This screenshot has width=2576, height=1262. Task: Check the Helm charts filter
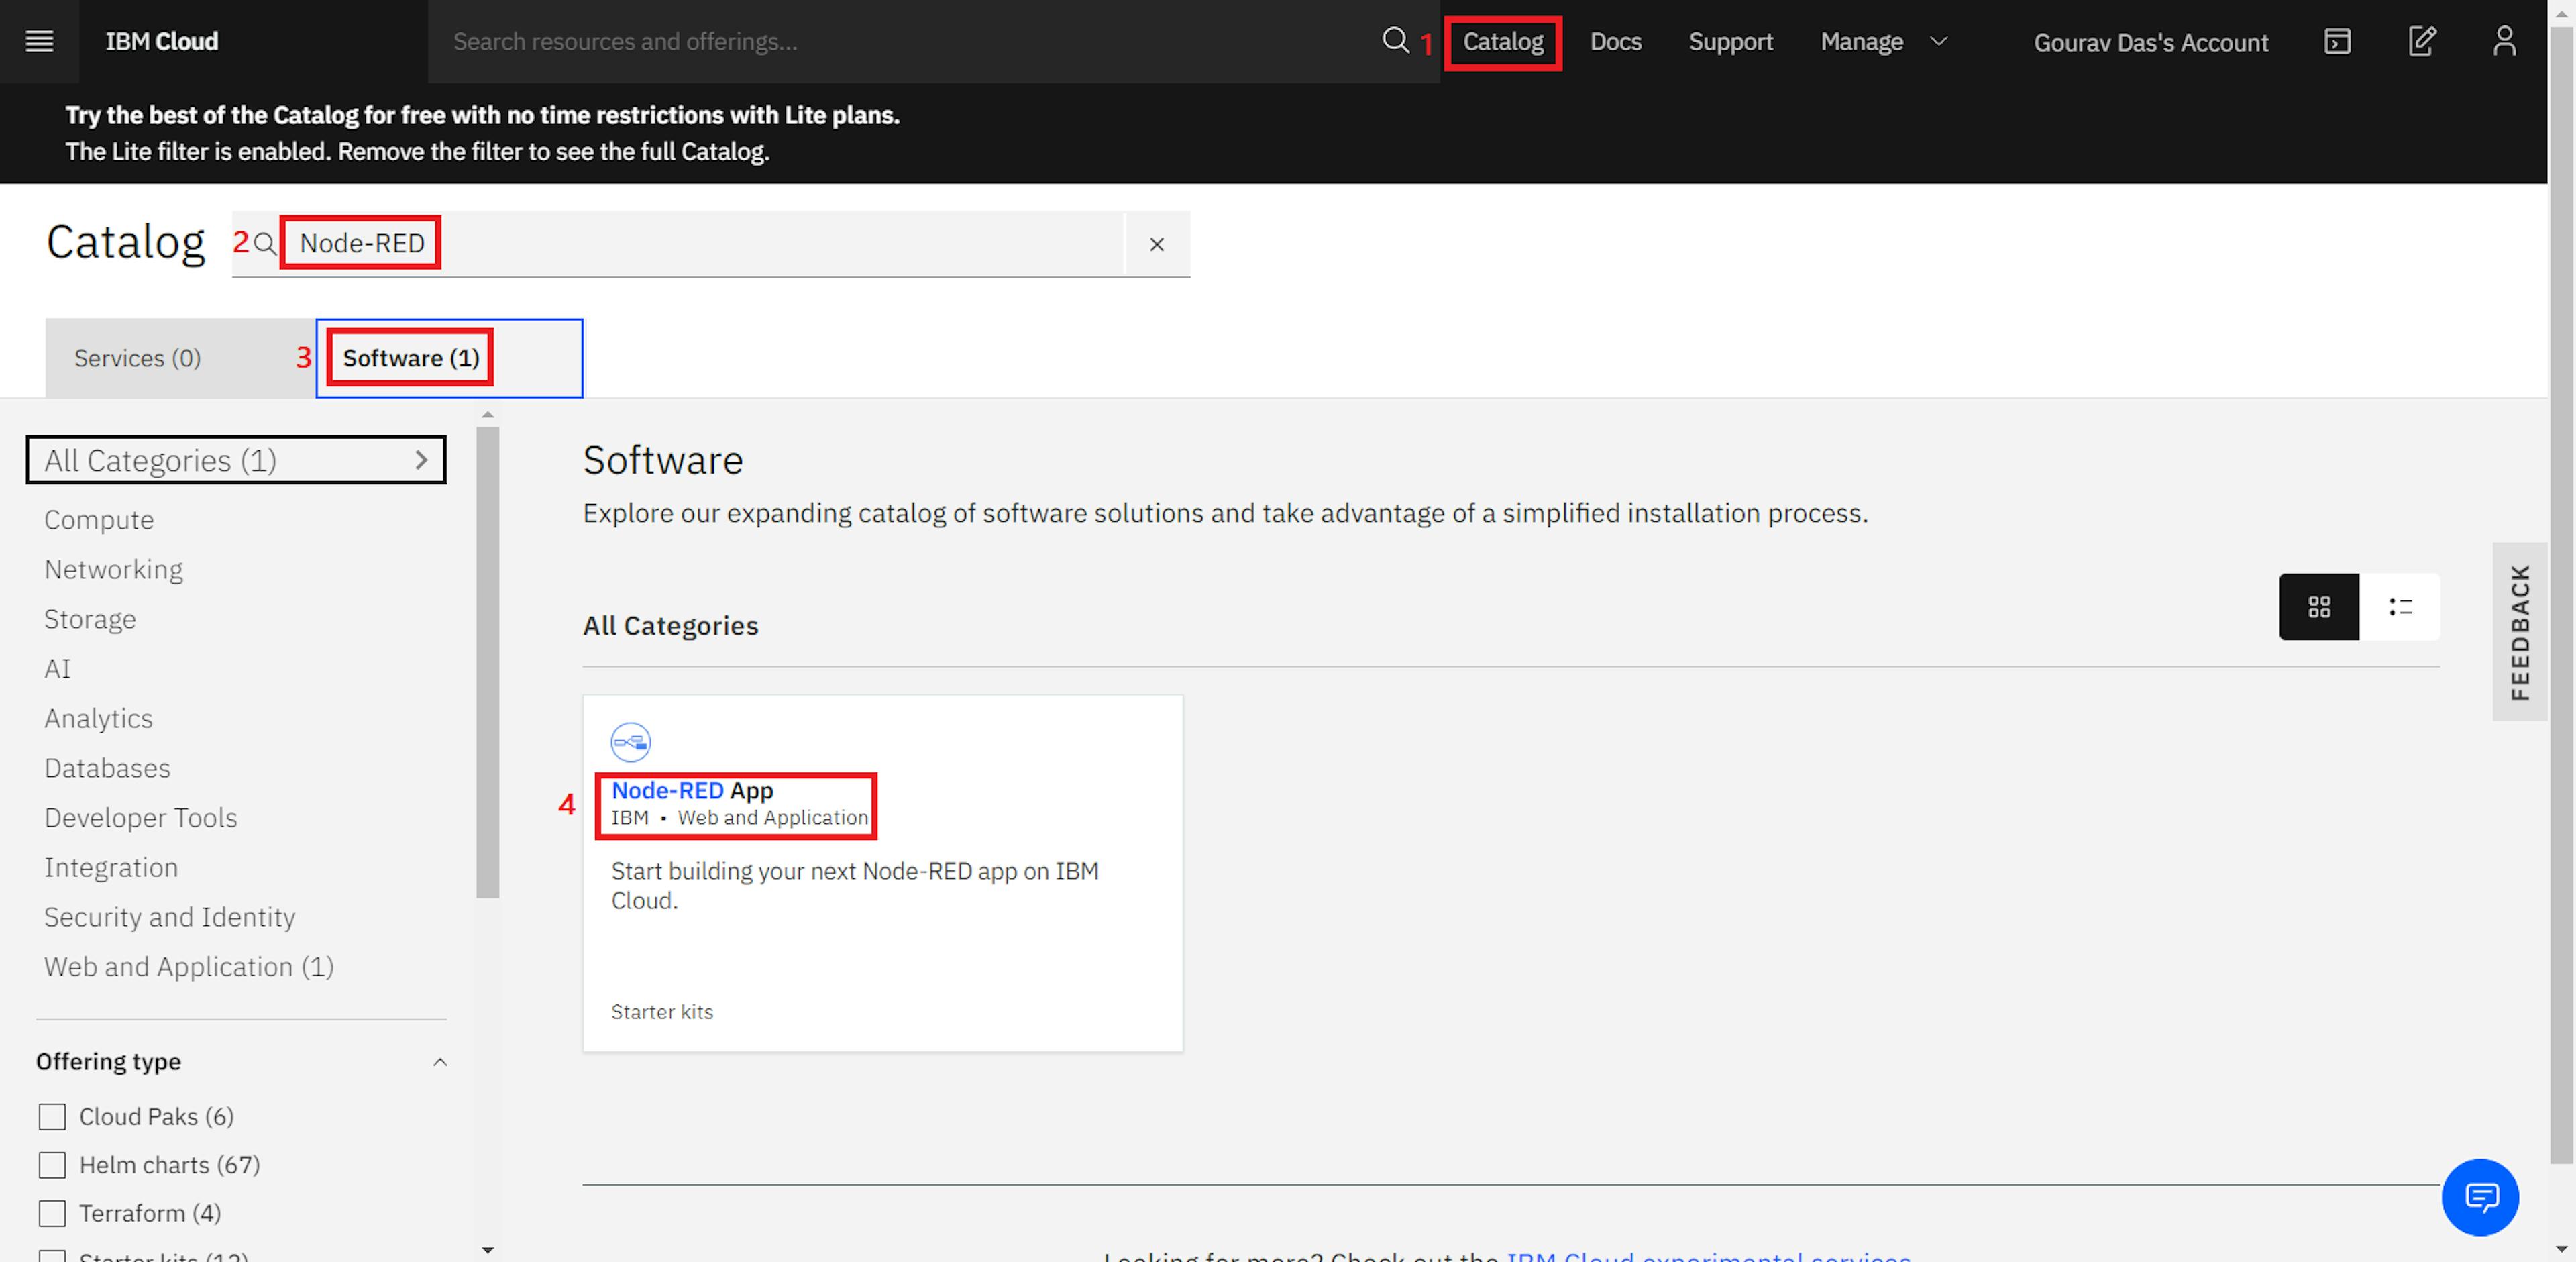(x=52, y=1165)
